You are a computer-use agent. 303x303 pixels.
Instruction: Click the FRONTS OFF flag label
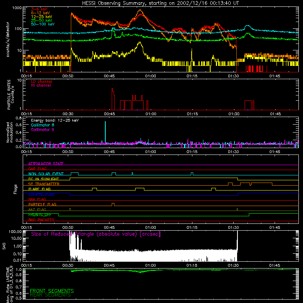pos(40,215)
